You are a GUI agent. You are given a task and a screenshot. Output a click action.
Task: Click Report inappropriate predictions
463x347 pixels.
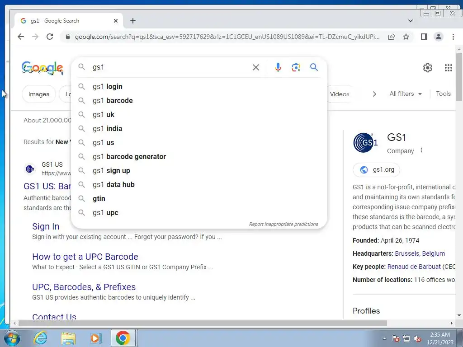pos(283,224)
